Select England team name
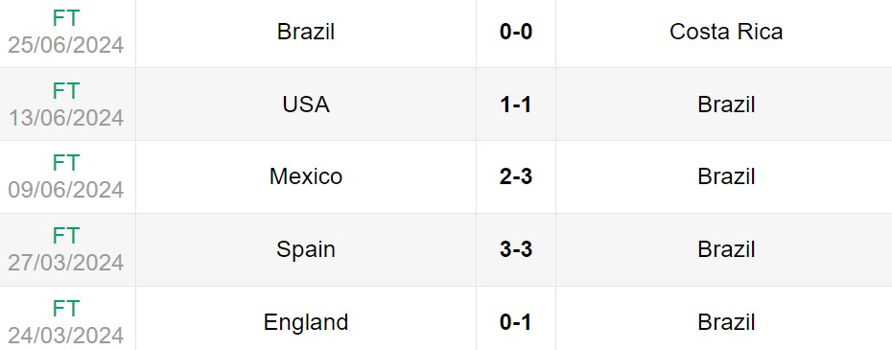 [x=306, y=322]
